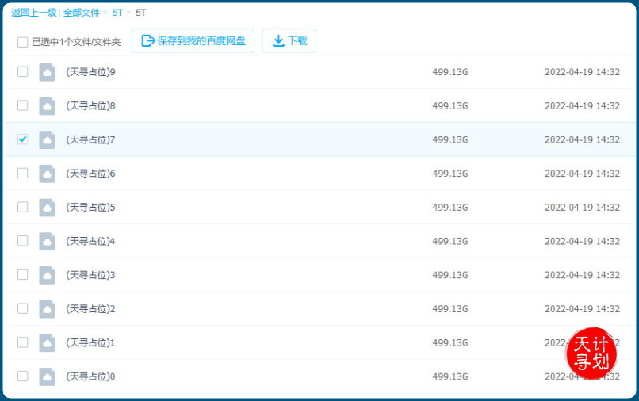The height and width of the screenshot is (401, 639).
Task: Click the file icon for (天寻占位)5
Action: 47,207
